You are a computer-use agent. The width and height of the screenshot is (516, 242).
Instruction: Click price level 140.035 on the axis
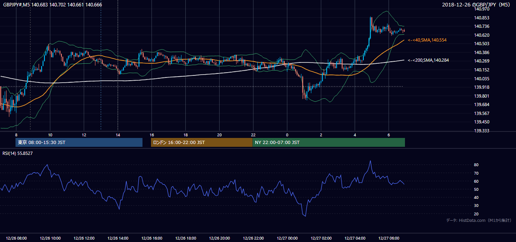pos(482,79)
